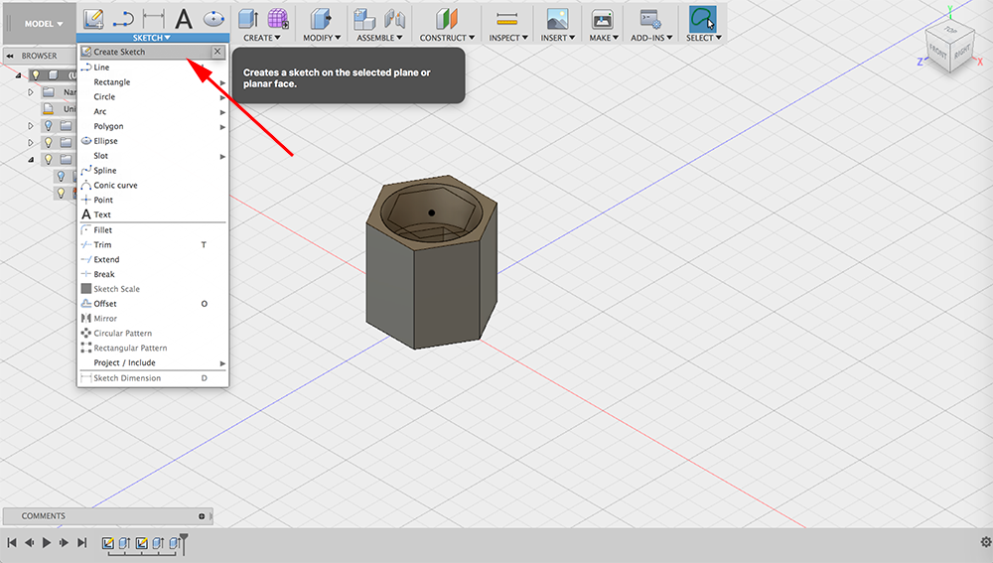Collapse the root component tree triangle
Screen dimensions: 993x563
coord(18,75)
